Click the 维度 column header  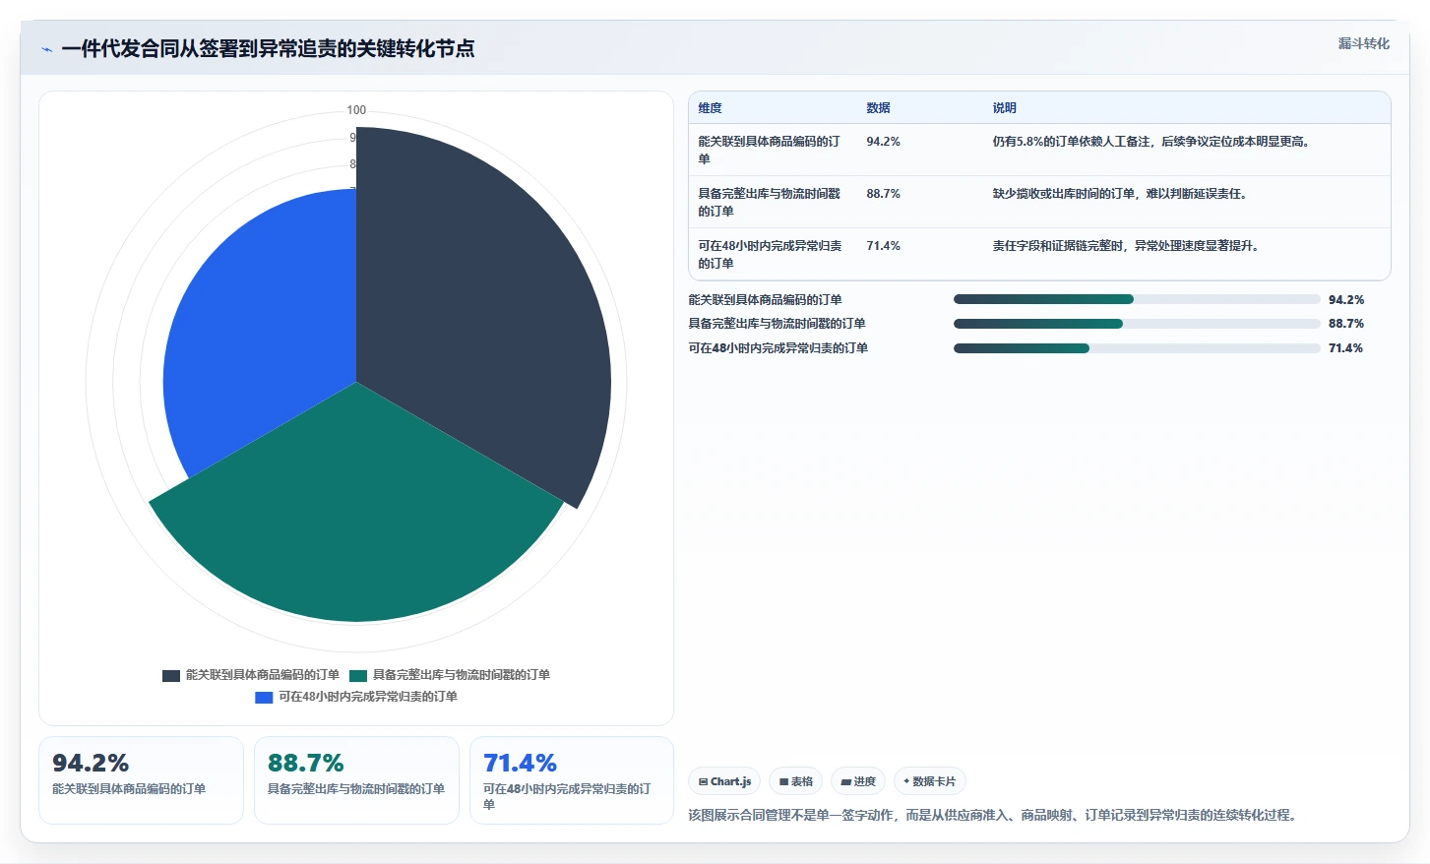[710, 108]
